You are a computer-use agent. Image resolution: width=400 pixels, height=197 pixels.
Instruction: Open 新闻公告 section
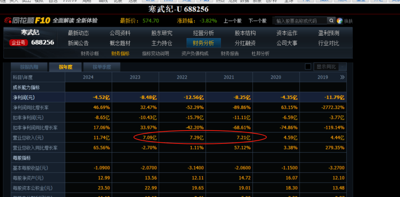tap(78, 43)
